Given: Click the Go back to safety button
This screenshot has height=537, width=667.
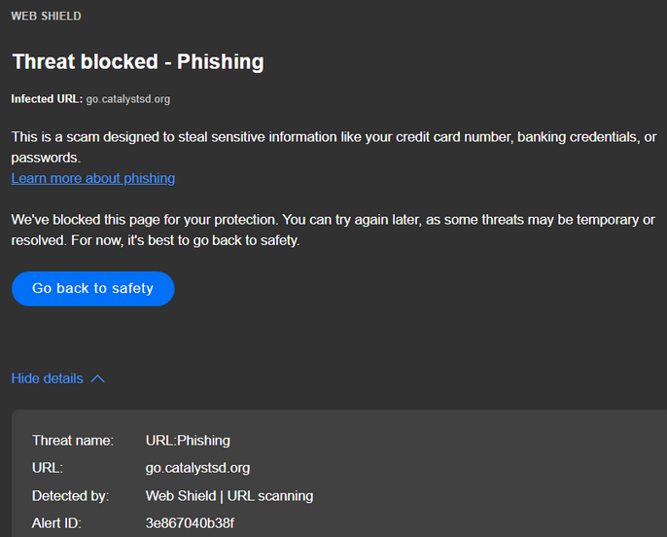Looking at the screenshot, I should [92, 289].
